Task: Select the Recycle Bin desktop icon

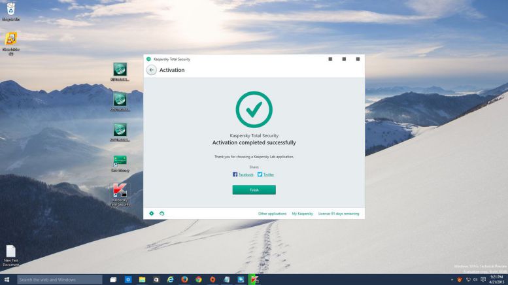Action: click(10, 12)
